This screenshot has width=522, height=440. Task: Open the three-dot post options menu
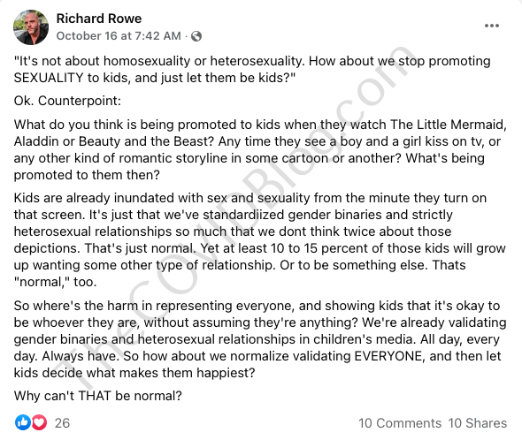pyautogui.click(x=492, y=26)
